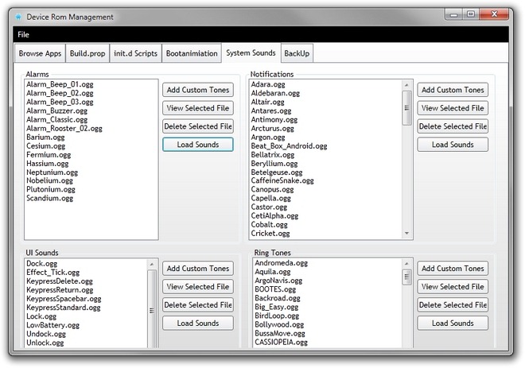Viewport: 525px width, 368px height.
Task: Click View Selected File in Notifications group
Action: [453, 108]
